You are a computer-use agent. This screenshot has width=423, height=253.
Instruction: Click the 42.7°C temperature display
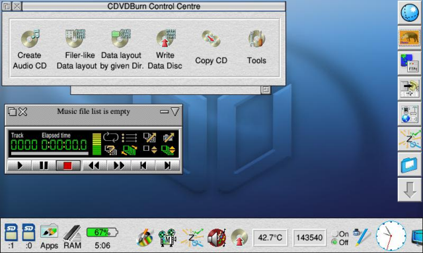[270, 238]
